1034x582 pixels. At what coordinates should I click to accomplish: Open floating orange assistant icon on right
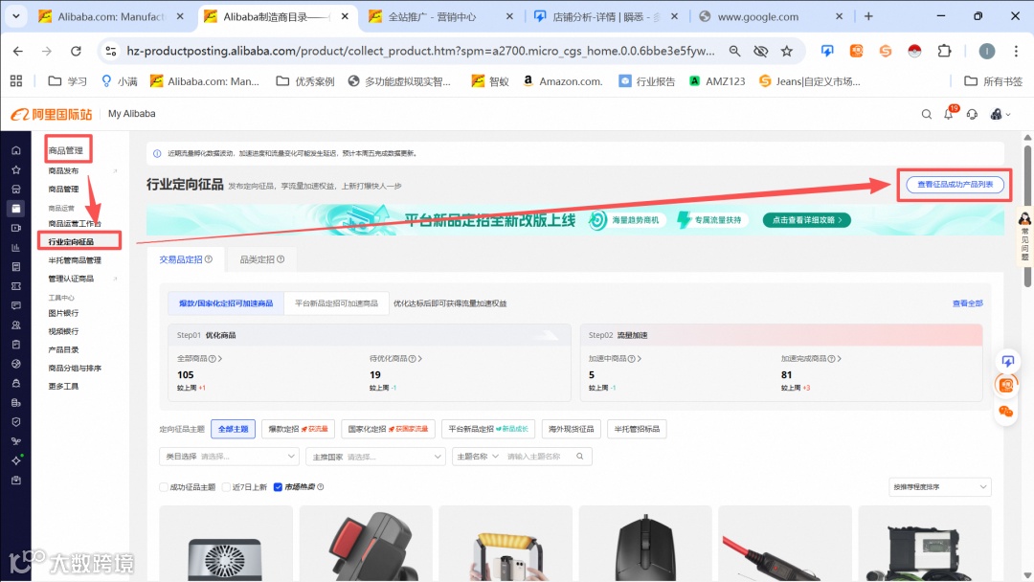[1006, 385]
